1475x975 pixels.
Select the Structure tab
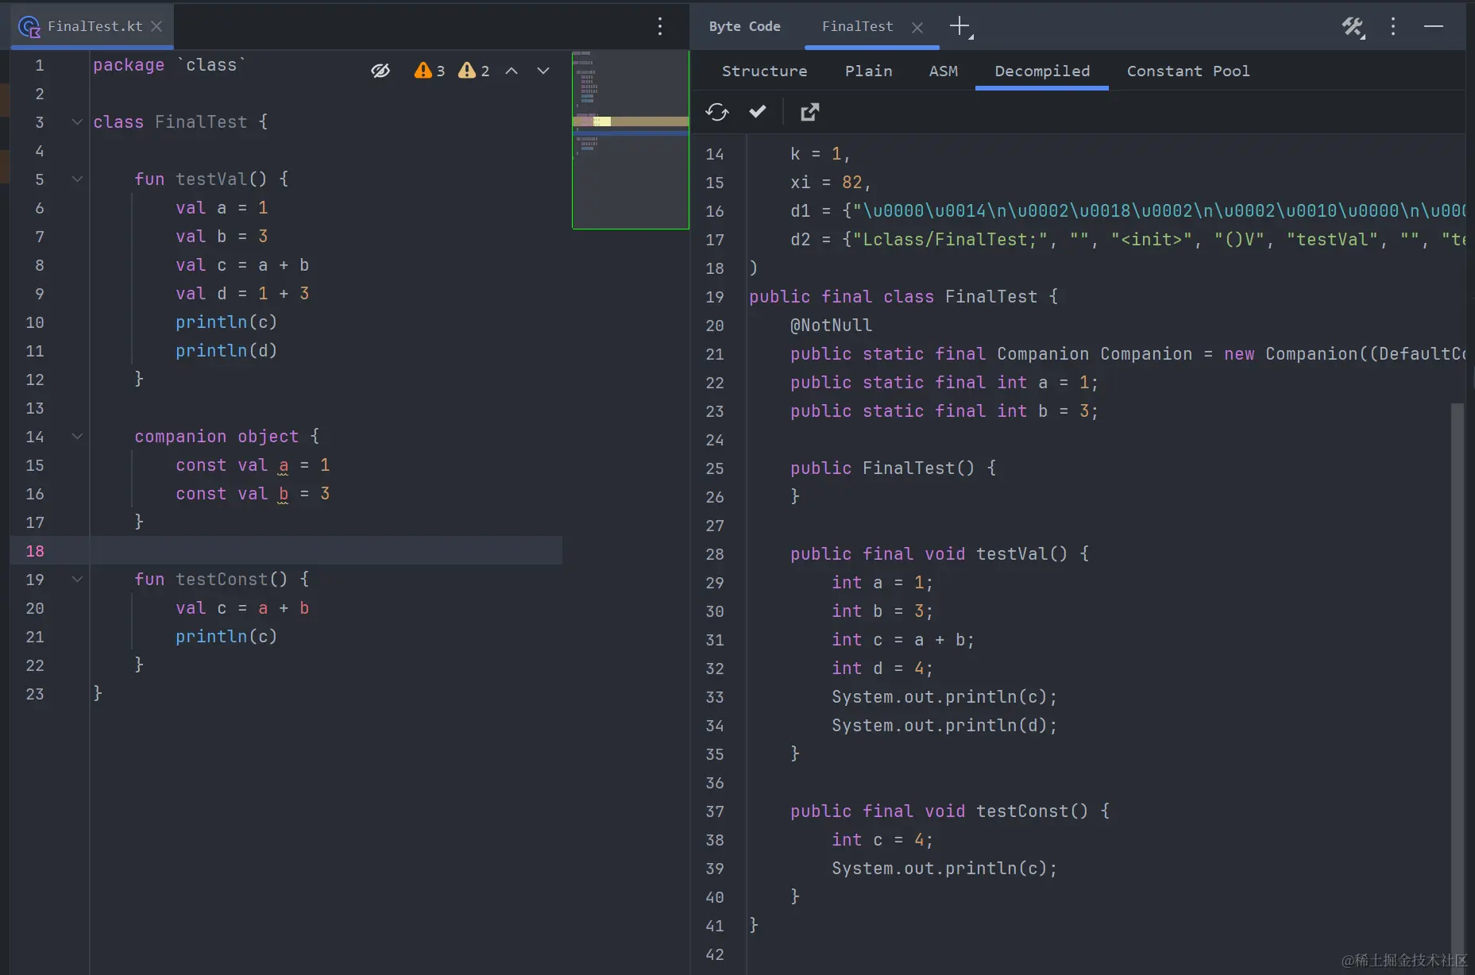click(764, 71)
